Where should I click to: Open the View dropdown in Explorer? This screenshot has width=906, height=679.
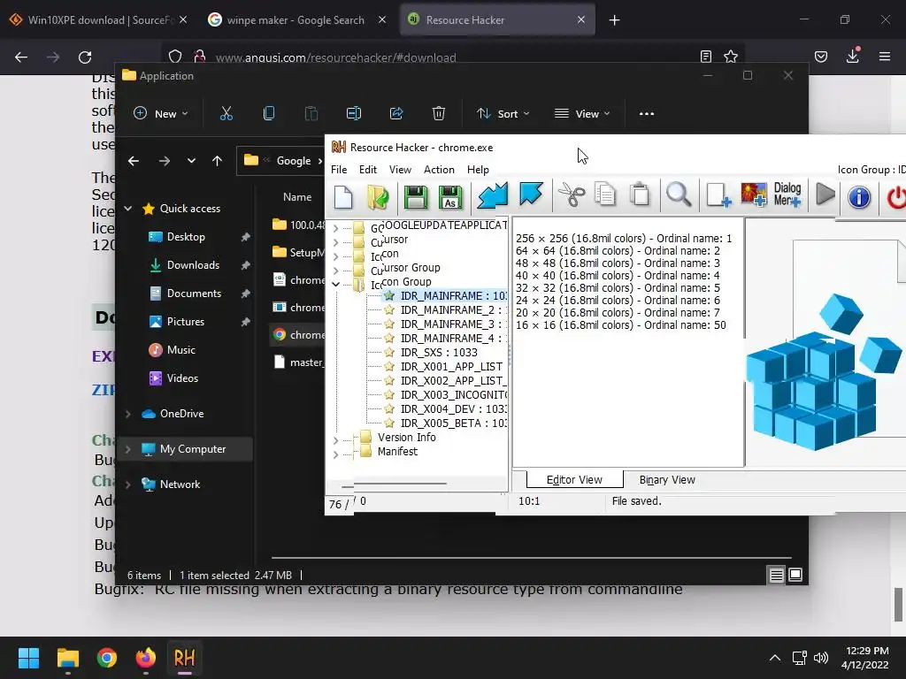coord(582,114)
